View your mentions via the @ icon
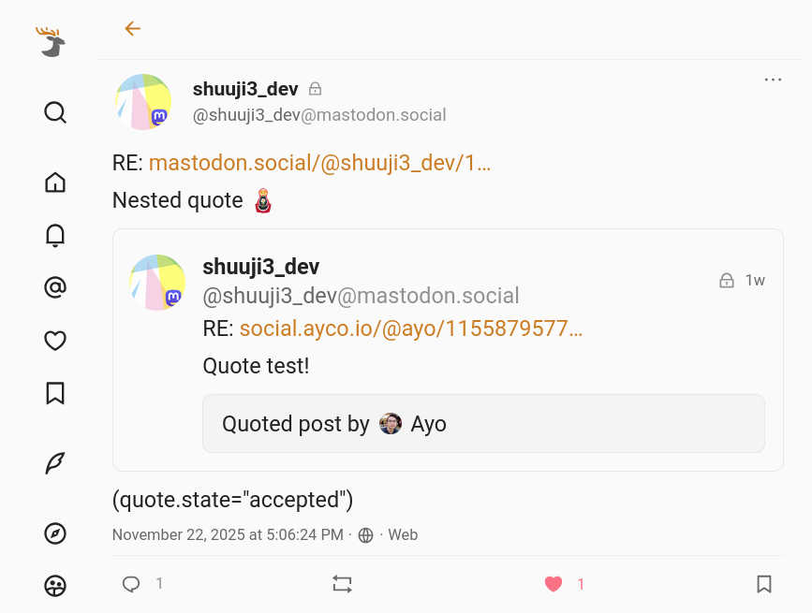The height and width of the screenshot is (613, 812). [55, 288]
